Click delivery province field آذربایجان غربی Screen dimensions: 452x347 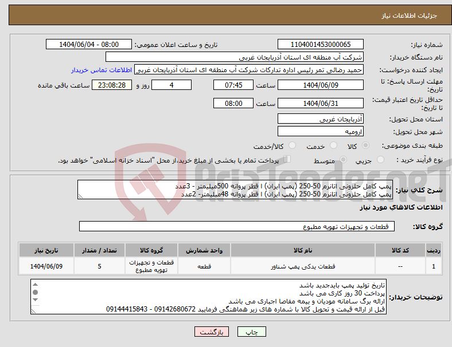[320, 119]
